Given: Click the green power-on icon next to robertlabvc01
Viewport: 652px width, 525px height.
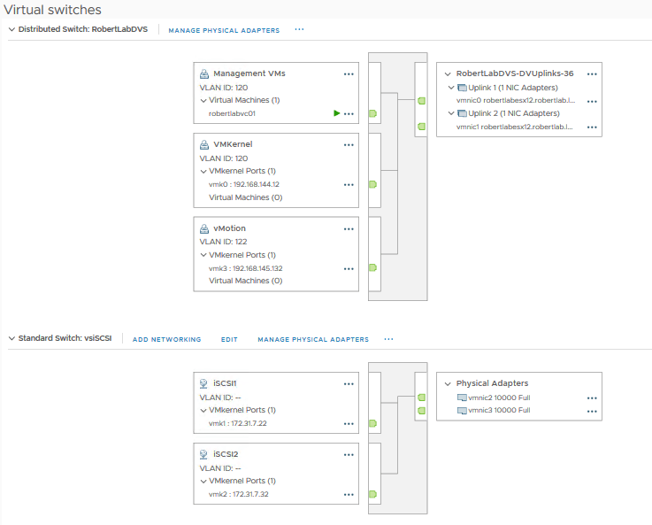Looking at the screenshot, I should tap(336, 113).
